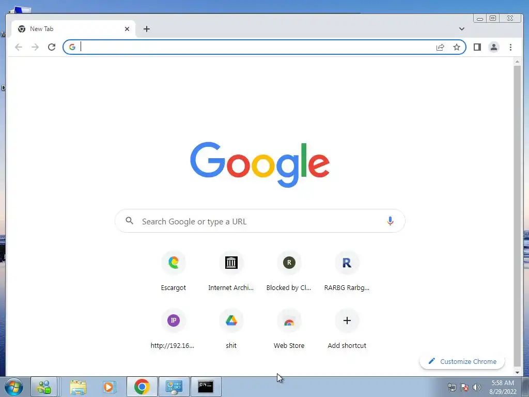Open the user profile avatar menu
The height and width of the screenshot is (397, 529).
[x=493, y=47]
